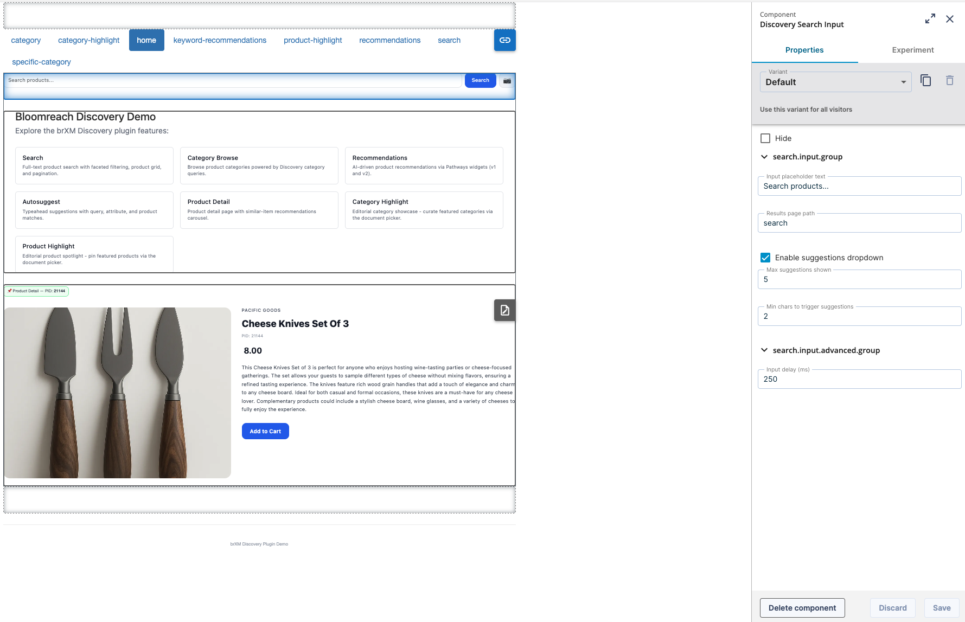Viewport: 965px width, 622px height.
Task: Click the Bloomreach Discovery Demo heading
Action: coord(85,117)
